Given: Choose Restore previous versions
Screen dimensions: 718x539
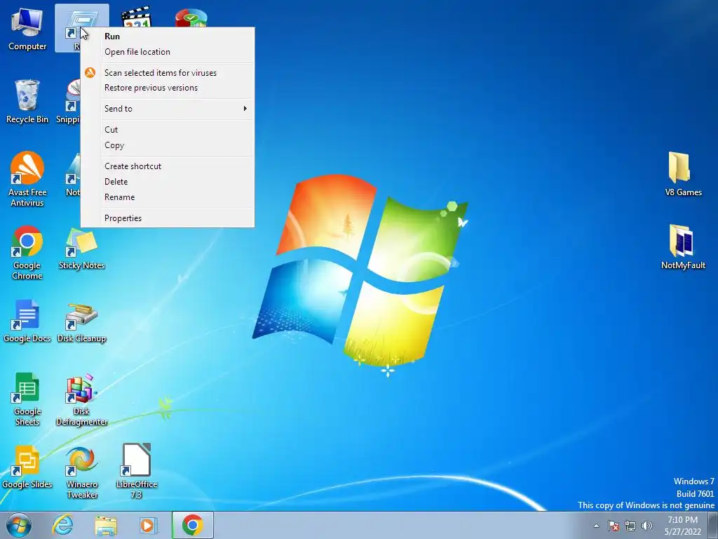Looking at the screenshot, I should point(168,88).
